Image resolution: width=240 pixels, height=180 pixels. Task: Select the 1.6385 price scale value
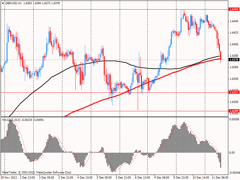click(x=234, y=55)
